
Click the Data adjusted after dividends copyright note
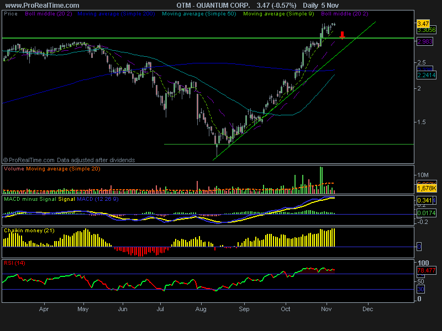(x=96, y=160)
